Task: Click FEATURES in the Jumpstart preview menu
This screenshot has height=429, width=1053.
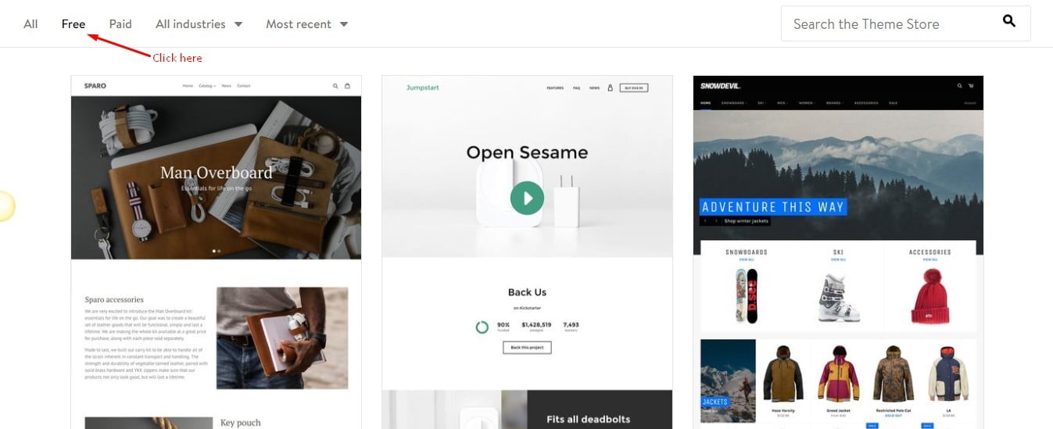Action: pyautogui.click(x=555, y=88)
